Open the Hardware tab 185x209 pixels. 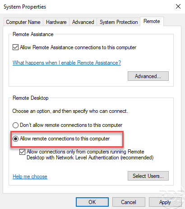point(56,22)
